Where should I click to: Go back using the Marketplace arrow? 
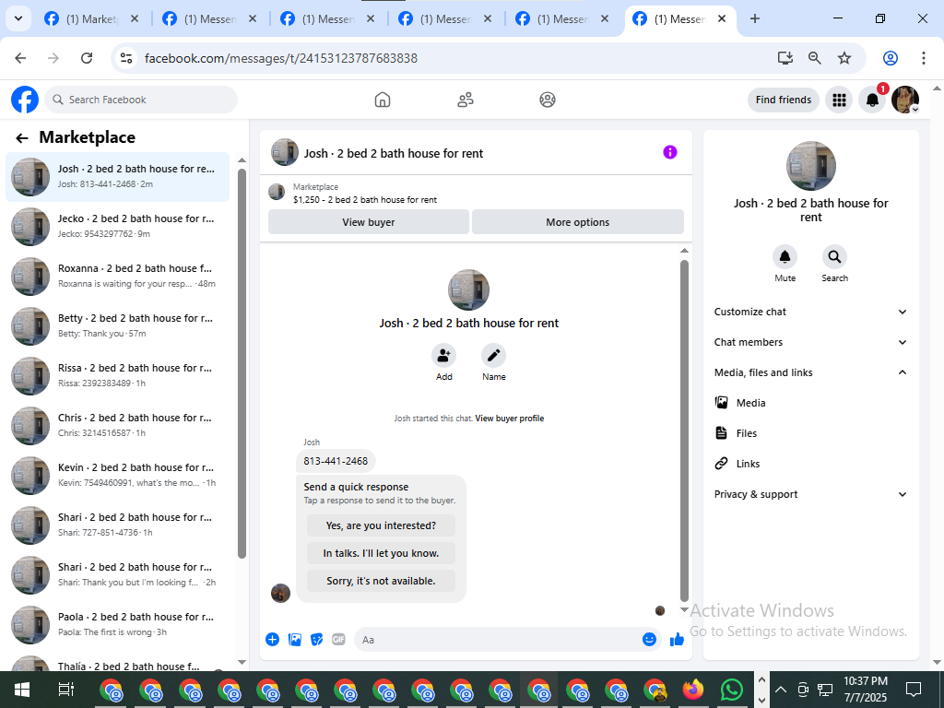point(22,138)
